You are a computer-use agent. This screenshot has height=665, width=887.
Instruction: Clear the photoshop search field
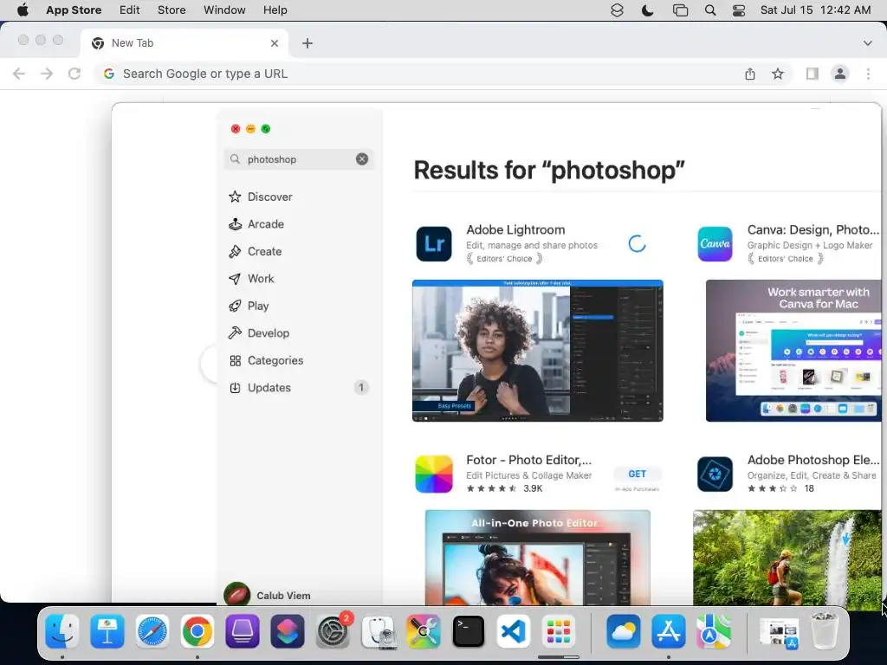[362, 159]
